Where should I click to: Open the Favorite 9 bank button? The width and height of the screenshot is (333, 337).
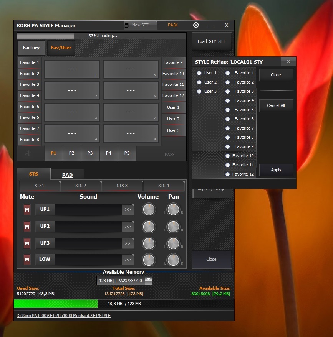(173, 63)
